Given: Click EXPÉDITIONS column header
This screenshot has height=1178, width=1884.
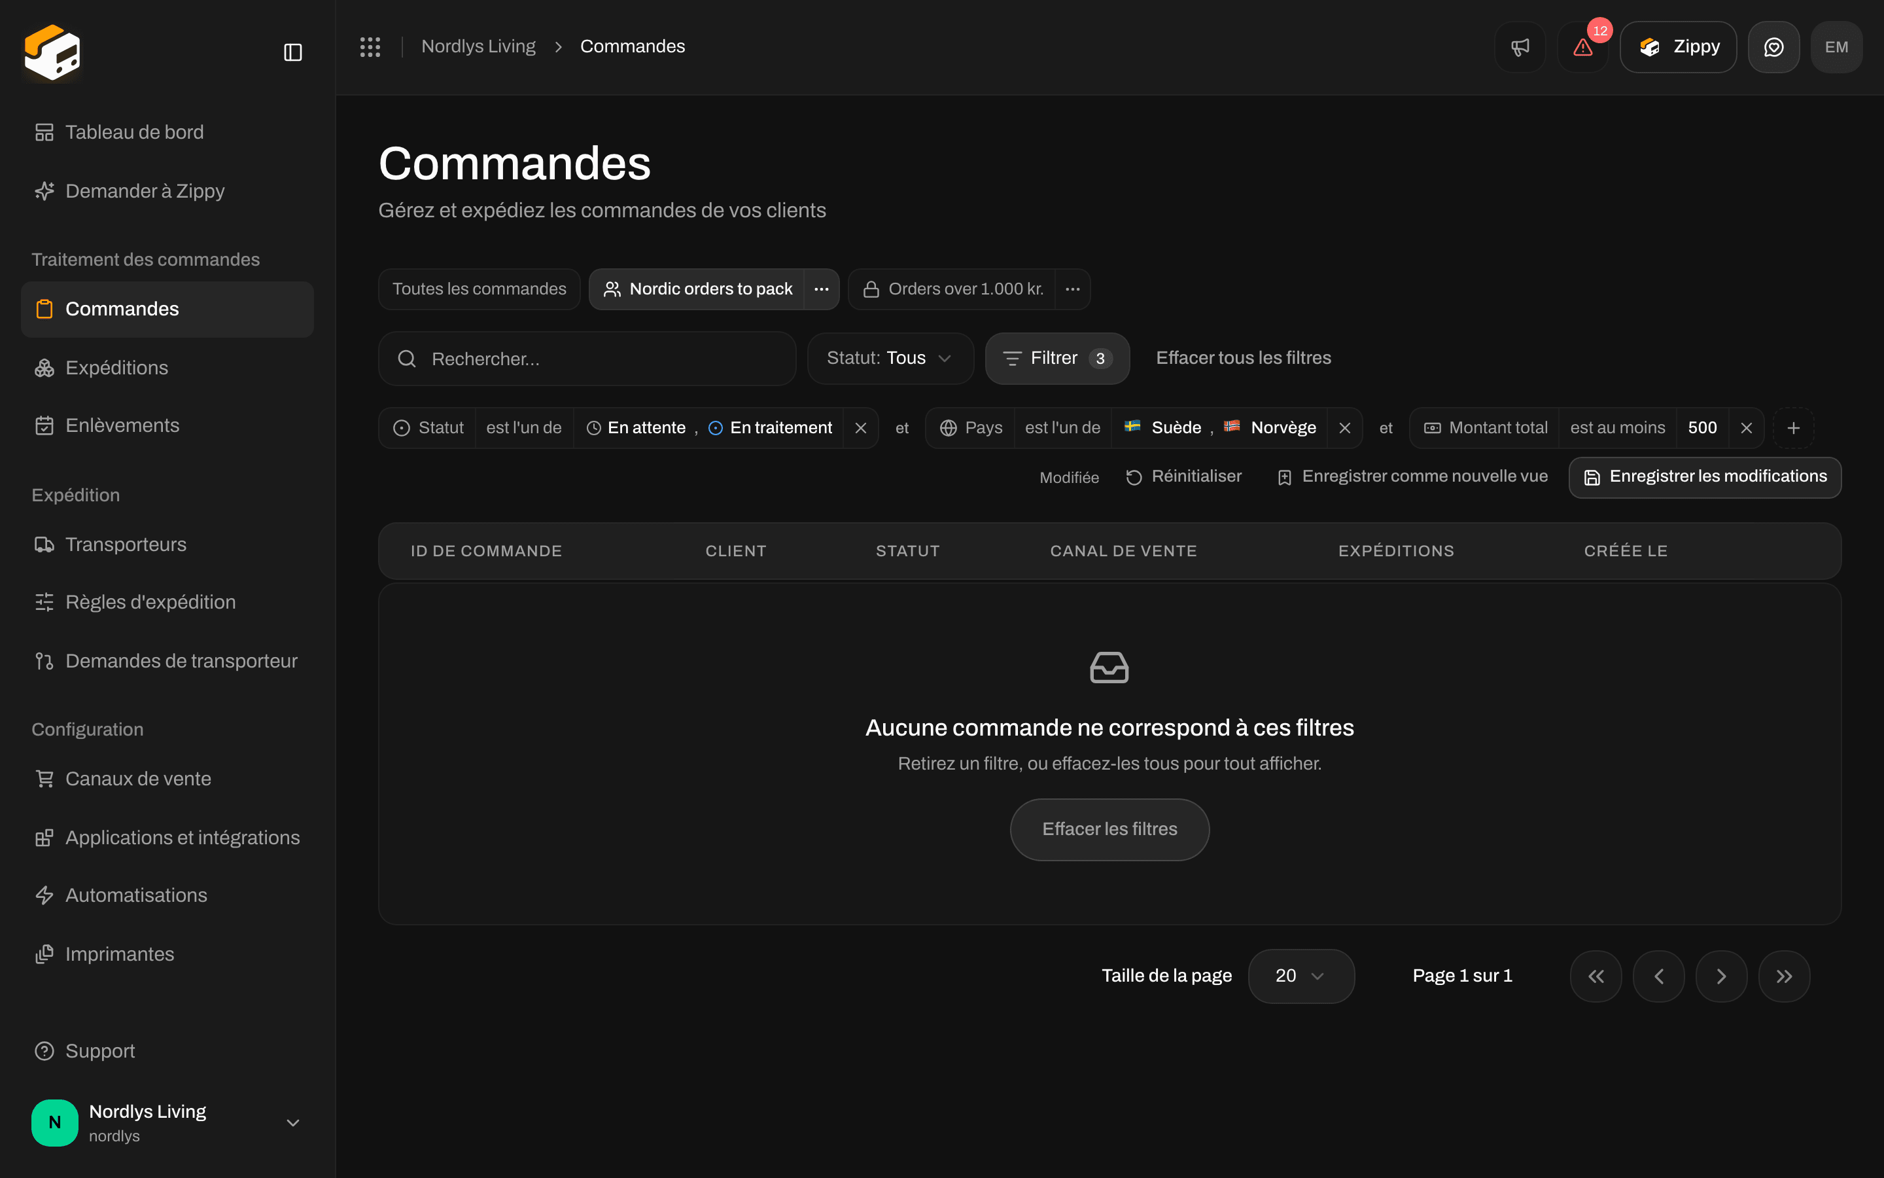Looking at the screenshot, I should (x=1396, y=551).
